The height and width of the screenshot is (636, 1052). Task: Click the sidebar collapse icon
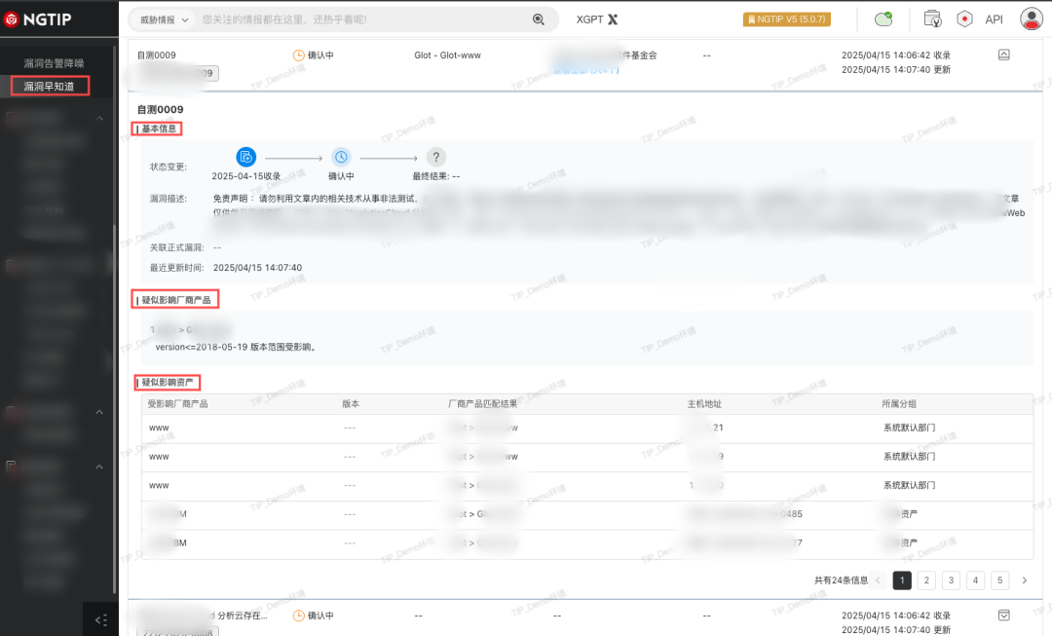[x=100, y=619]
